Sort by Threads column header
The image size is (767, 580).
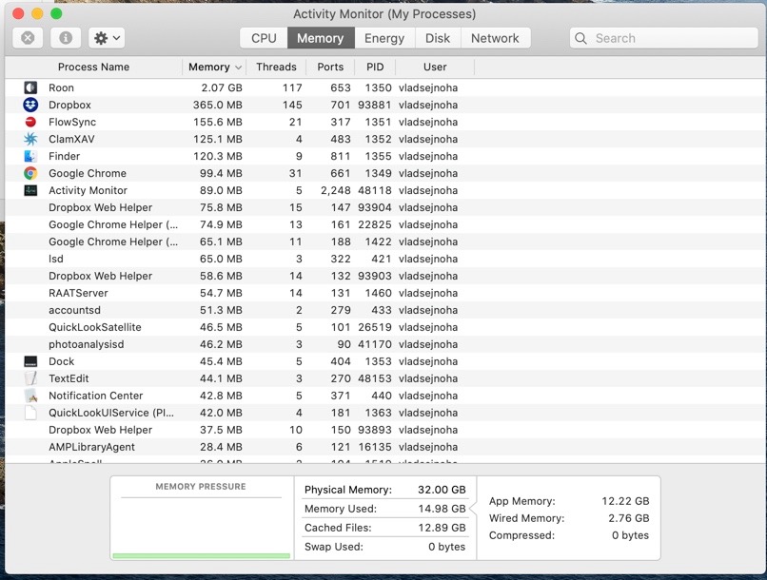tap(276, 67)
